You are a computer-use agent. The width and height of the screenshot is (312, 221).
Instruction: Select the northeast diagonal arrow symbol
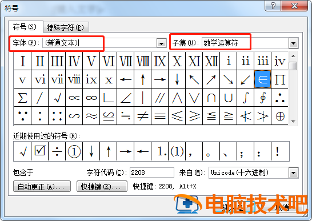pos(211,79)
